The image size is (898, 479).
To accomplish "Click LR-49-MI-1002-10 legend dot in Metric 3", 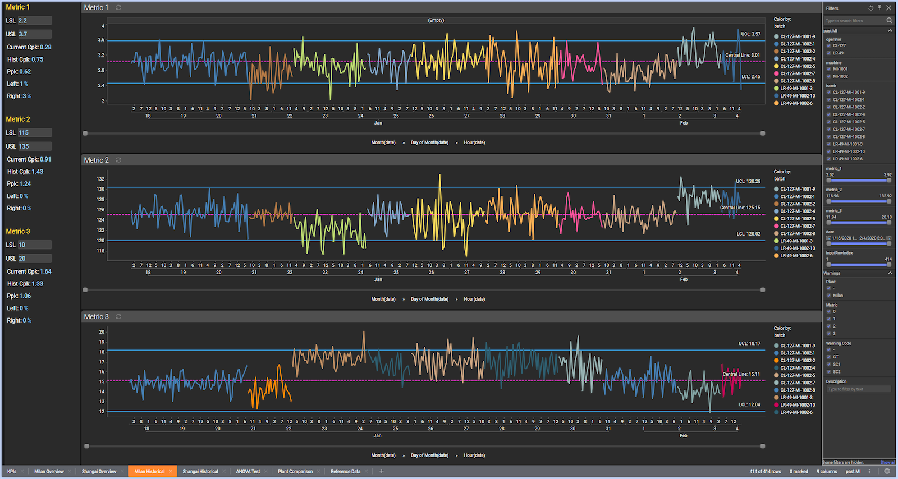I will coord(776,405).
